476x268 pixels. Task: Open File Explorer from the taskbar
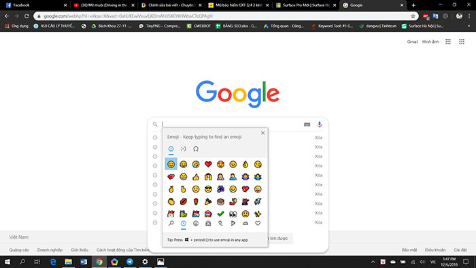pos(68,262)
